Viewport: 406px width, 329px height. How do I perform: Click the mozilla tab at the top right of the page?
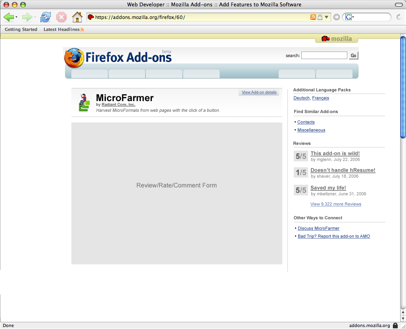(337, 38)
